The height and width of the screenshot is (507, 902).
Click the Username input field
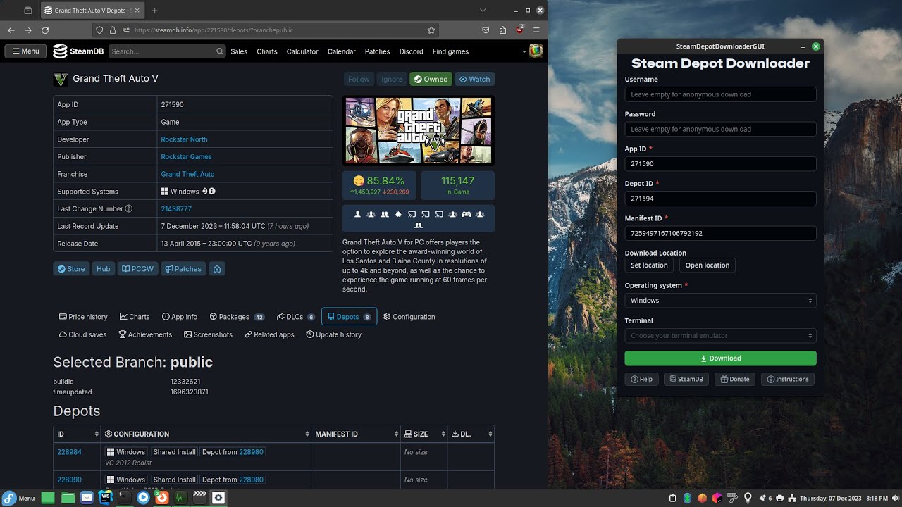720,94
